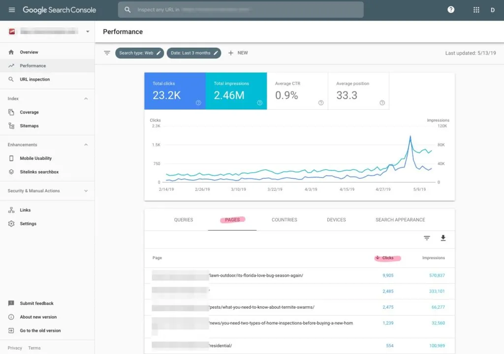Open Go to the old version link
Screen dimensions: 504x354
[x=40, y=330]
